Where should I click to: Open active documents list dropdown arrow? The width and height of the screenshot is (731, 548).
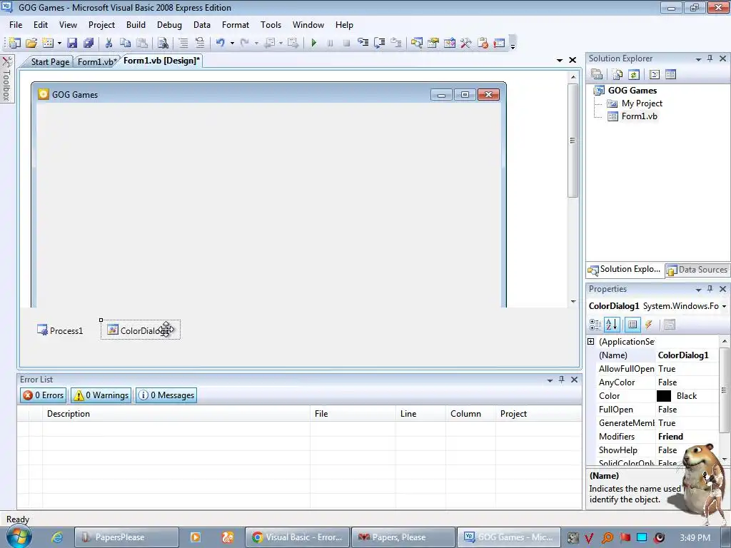[560, 61]
